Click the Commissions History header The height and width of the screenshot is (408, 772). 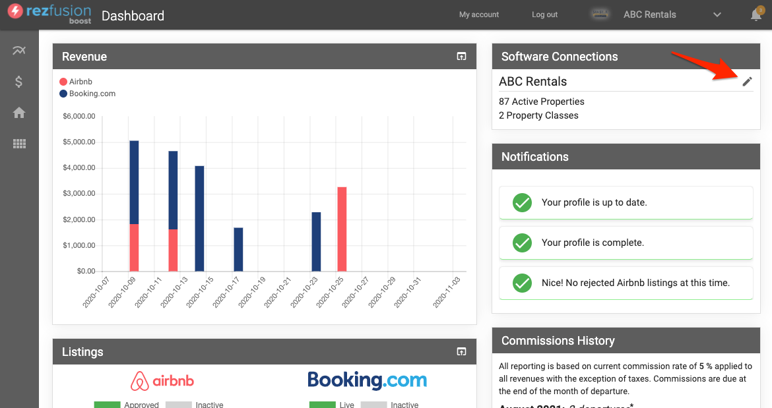click(x=626, y=341)
